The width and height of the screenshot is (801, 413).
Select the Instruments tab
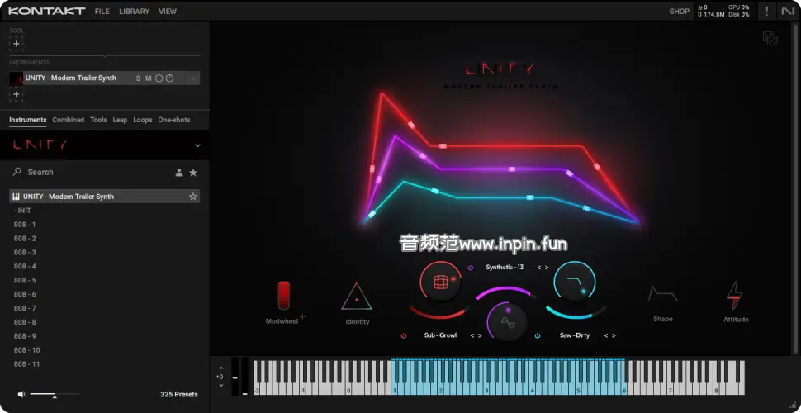(x=27, y=120)
